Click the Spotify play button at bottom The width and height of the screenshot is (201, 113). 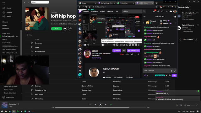[100, 105]
